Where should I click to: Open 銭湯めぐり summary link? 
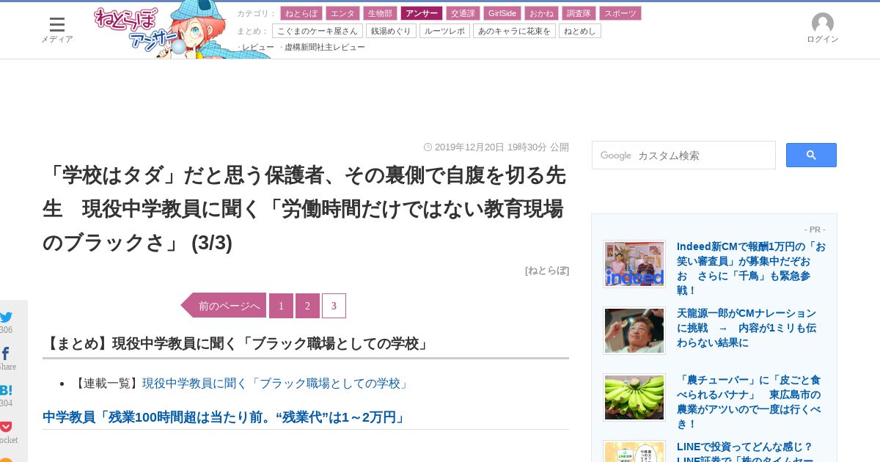point(391,31)
